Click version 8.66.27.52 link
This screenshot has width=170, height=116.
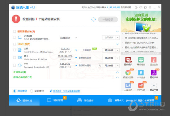[x=65, y=64]
